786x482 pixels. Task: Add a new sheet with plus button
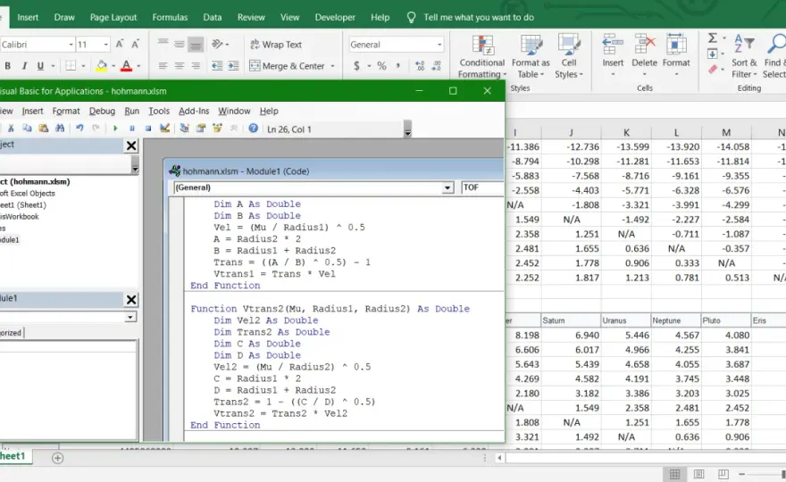(x=58, y=458)
